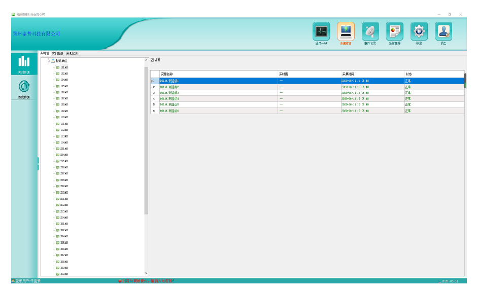Select tree node 204
The height and width of the screenshot is (290, 477).
[64, 155]
